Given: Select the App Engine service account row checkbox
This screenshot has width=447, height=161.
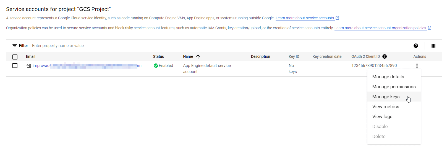Looking at the screenshot, I should (x=15, y=66).
